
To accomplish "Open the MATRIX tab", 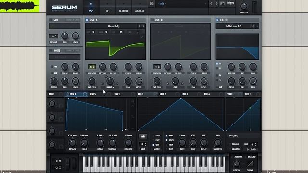I will pos(124,8).
